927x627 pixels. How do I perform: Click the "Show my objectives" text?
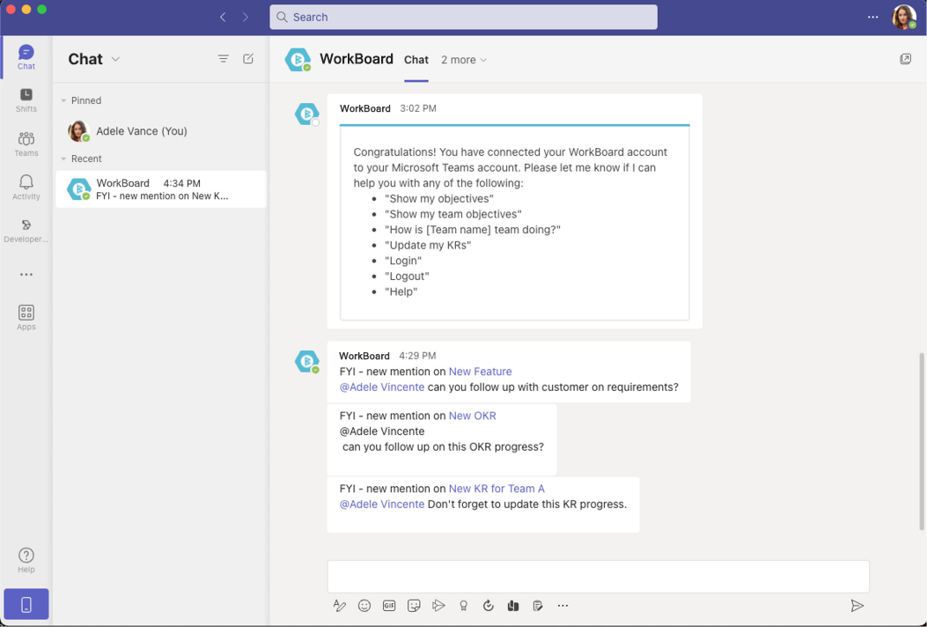438,199
